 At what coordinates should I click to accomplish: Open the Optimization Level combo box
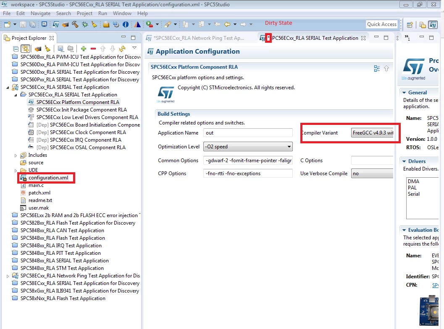248,147
